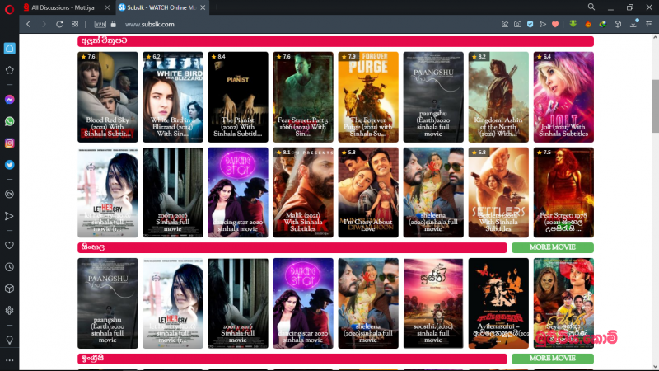The width and height of the screenshot is (659, 371).
Task: Click the search tabs magnifier icon
Action: pos(591,7)
